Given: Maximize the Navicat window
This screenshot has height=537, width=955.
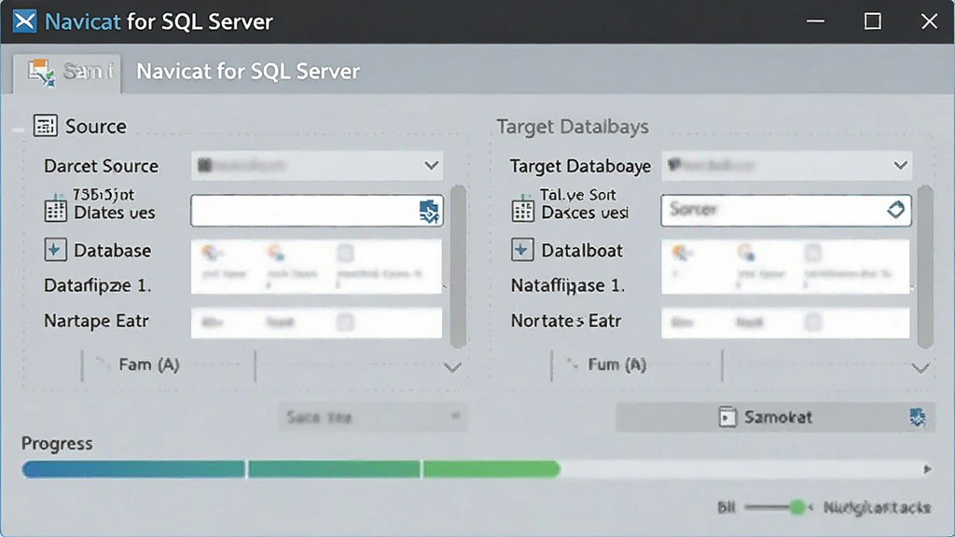Looking at the screenshot, I should (x=872, y=21).
